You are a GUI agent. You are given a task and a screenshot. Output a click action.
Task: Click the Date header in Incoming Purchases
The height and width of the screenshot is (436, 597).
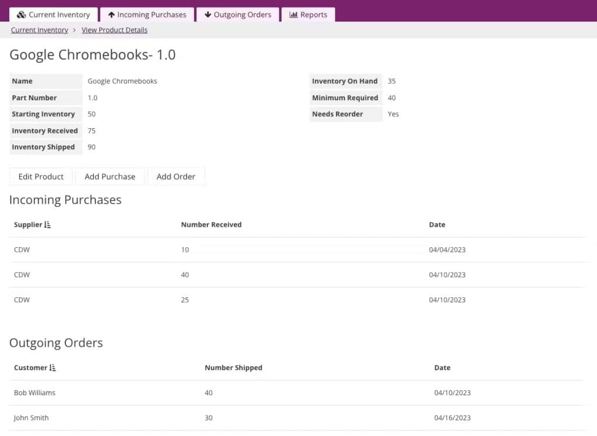(x=437, y=224)
